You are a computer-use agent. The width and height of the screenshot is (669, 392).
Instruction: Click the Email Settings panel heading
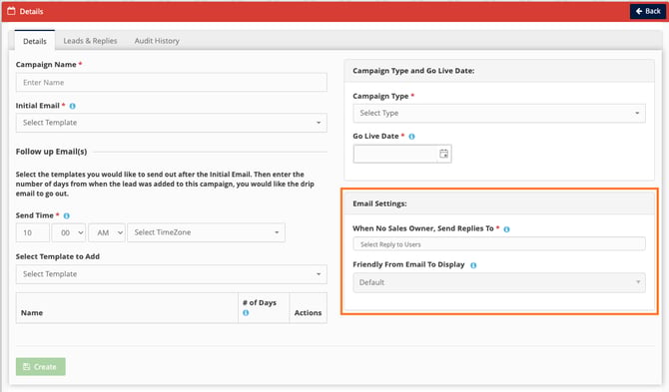click(379, 203)
